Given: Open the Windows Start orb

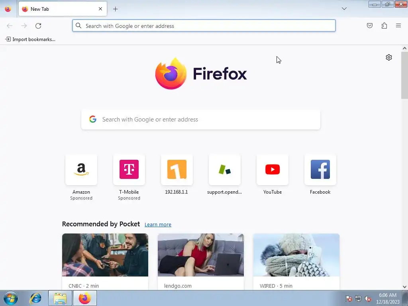Looking at the screenshot, I should click(11, 298).
